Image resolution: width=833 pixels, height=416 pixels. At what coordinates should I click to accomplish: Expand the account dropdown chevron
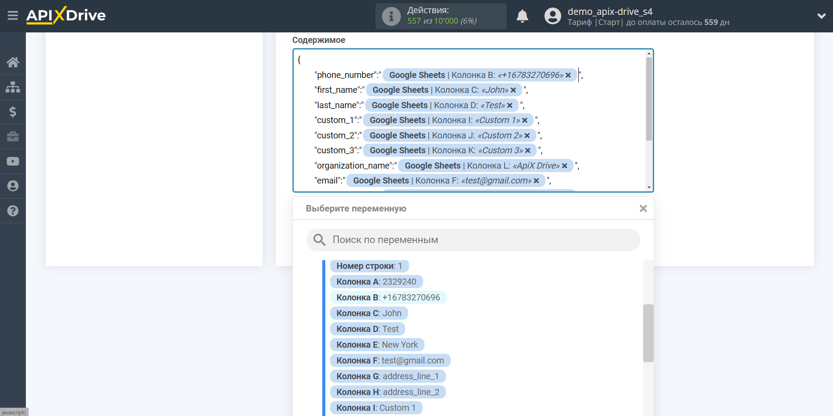pos(821,16)
